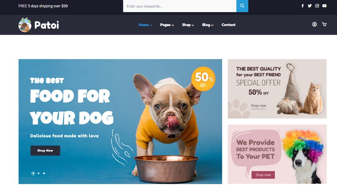
Task: Focus the Enter your keywords search field
Action: point(180,6)
